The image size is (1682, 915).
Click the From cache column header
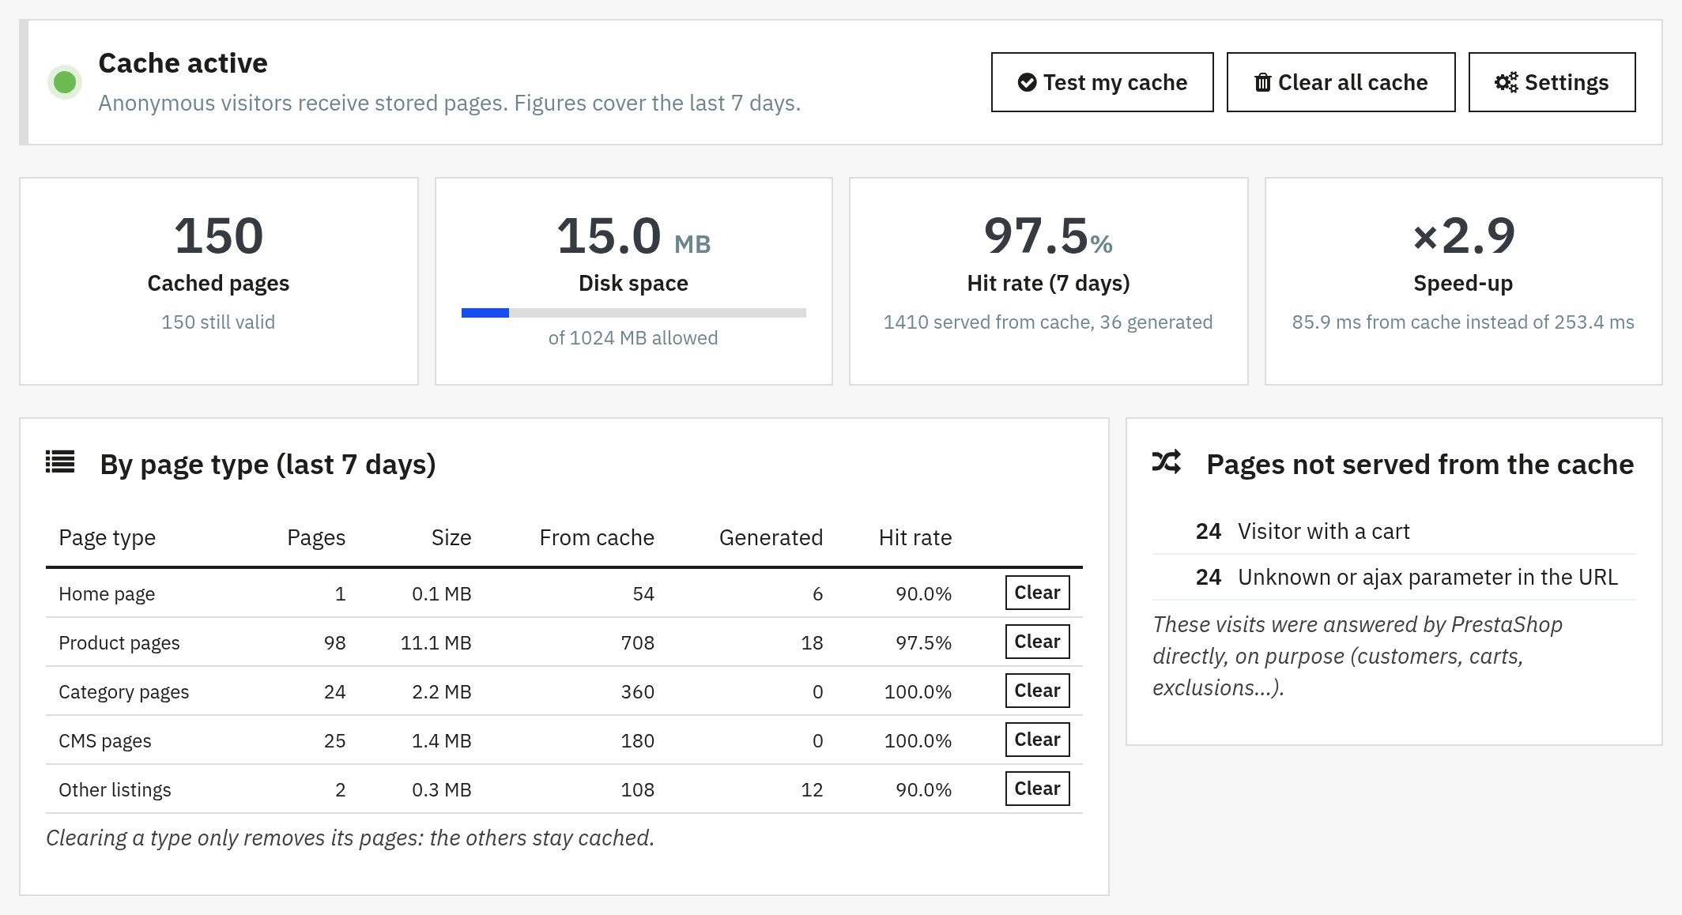click(597, 538)
